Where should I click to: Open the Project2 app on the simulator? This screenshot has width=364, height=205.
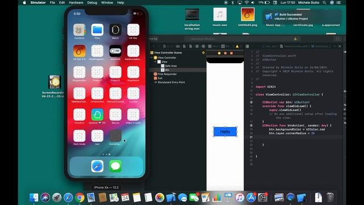pyautogui.click(x=115, y=72)
